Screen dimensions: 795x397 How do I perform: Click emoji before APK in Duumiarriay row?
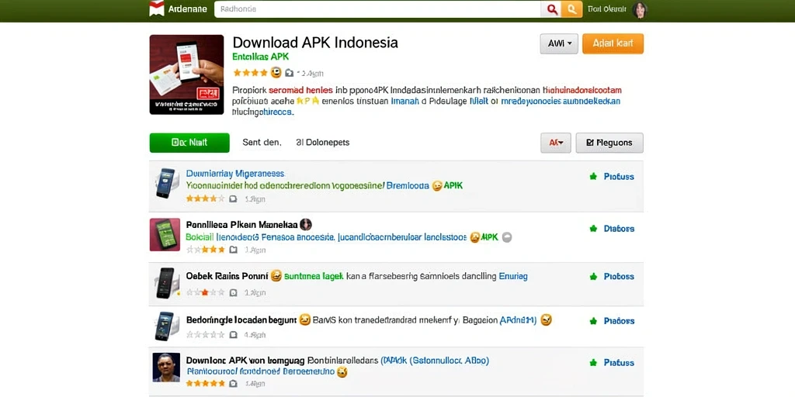click(436, 186)
